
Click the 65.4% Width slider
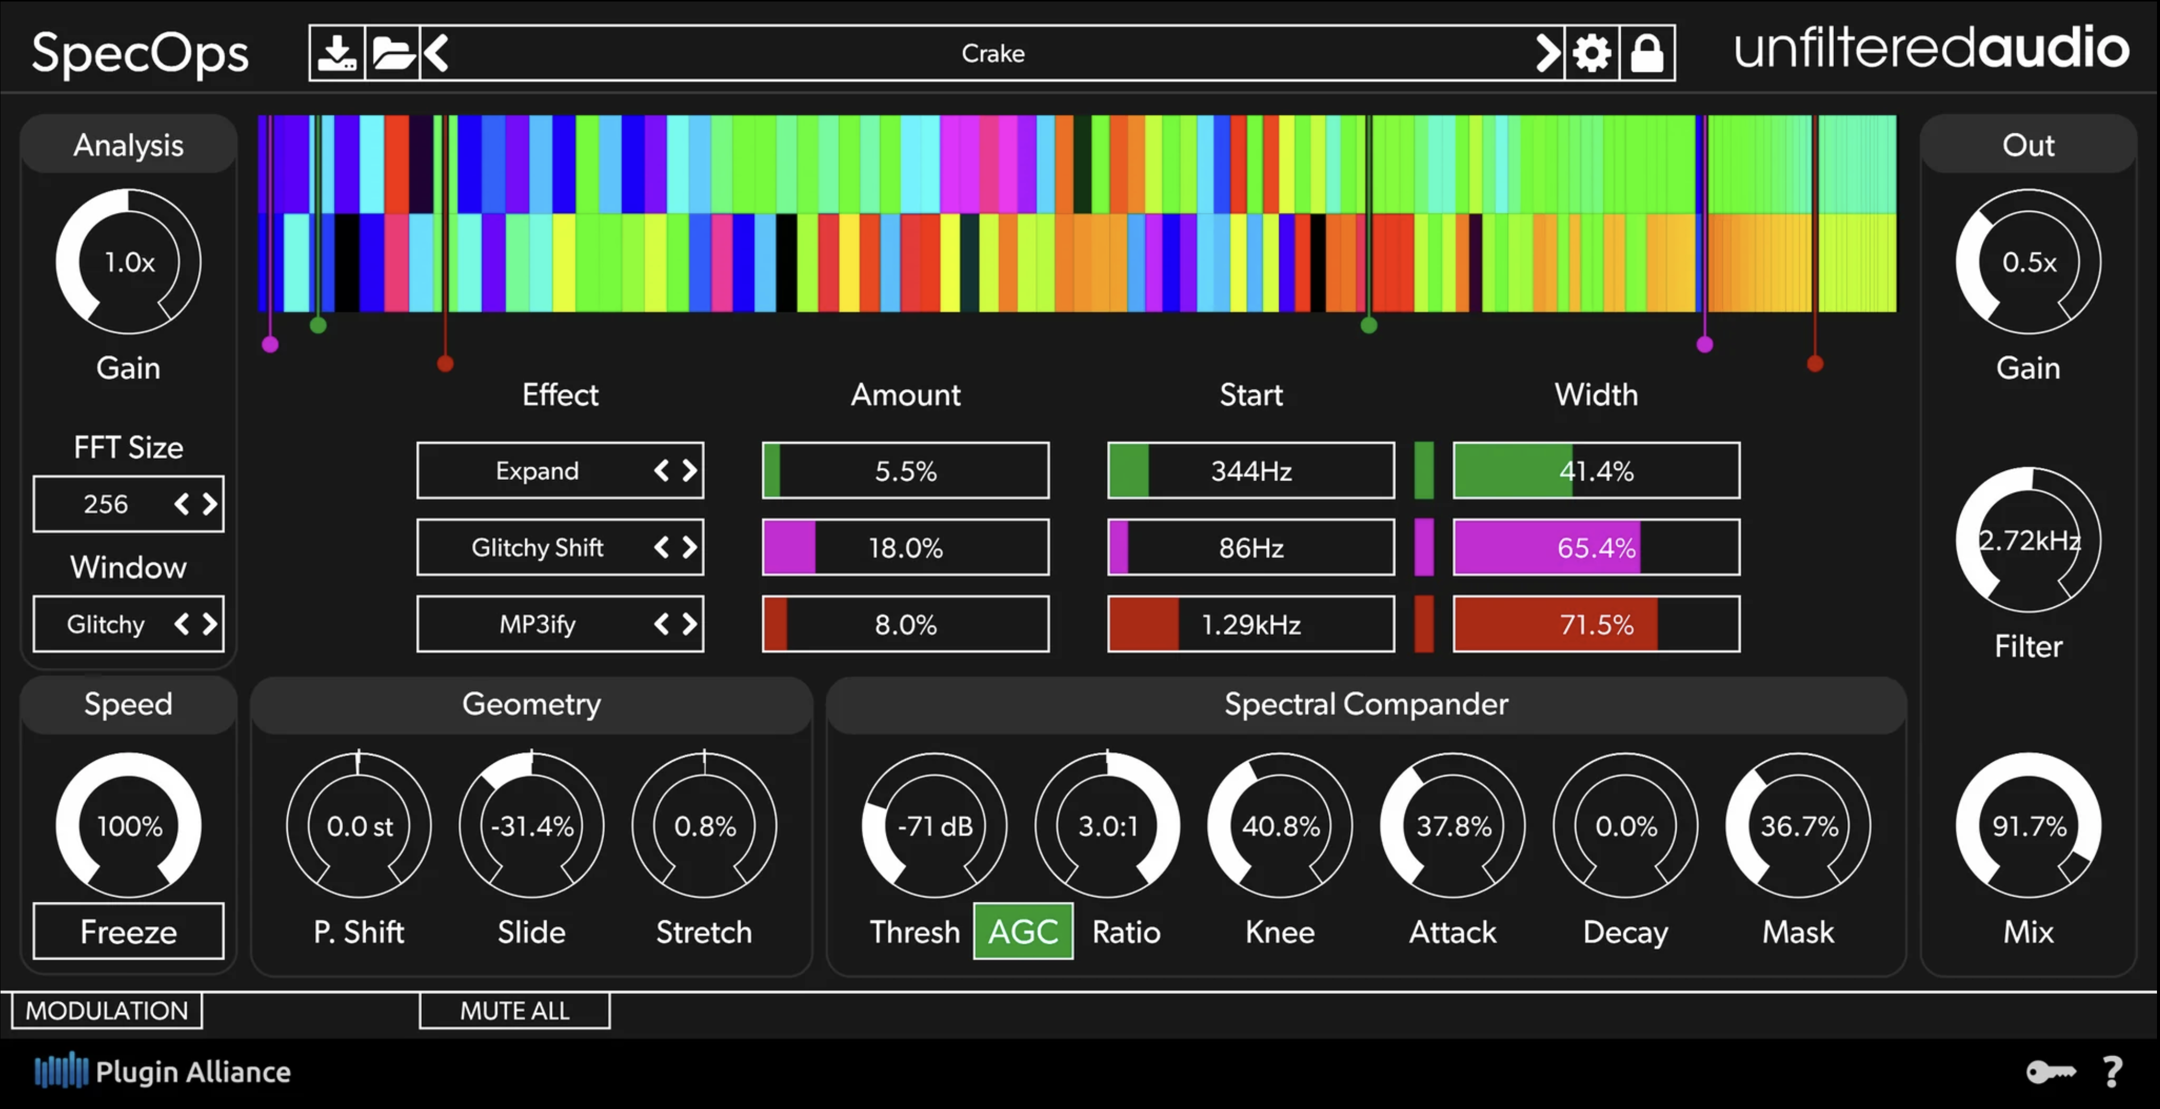tap(1597, 547)
